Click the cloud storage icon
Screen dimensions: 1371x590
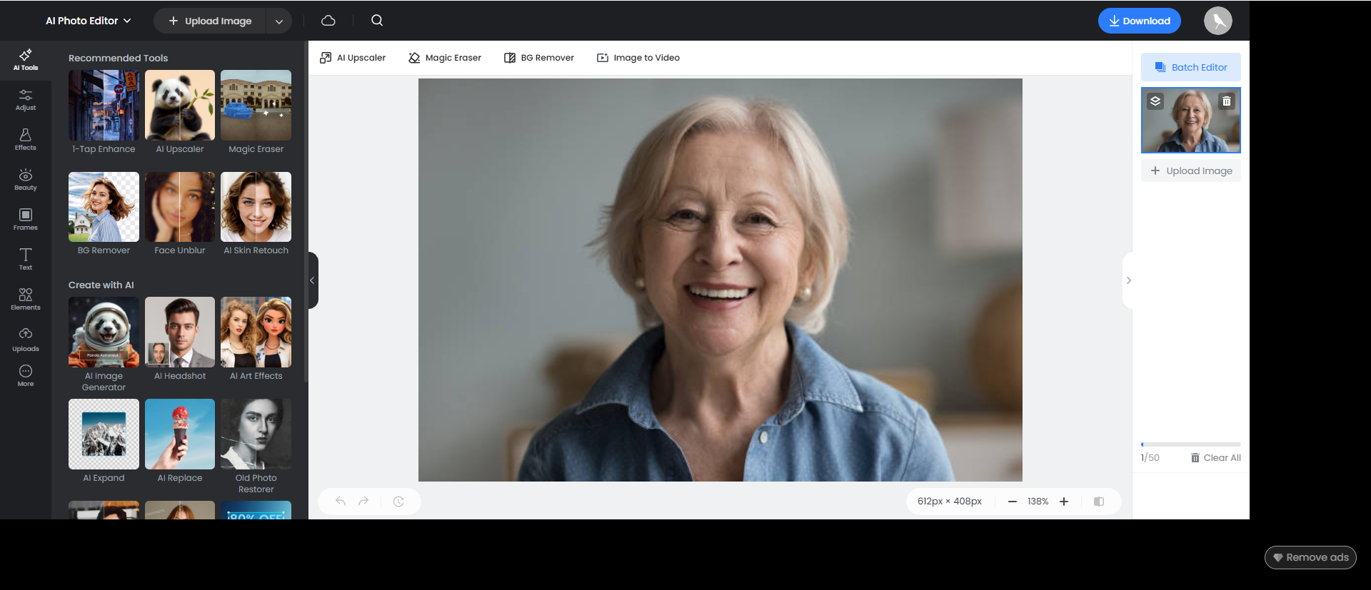click(328, 21)
